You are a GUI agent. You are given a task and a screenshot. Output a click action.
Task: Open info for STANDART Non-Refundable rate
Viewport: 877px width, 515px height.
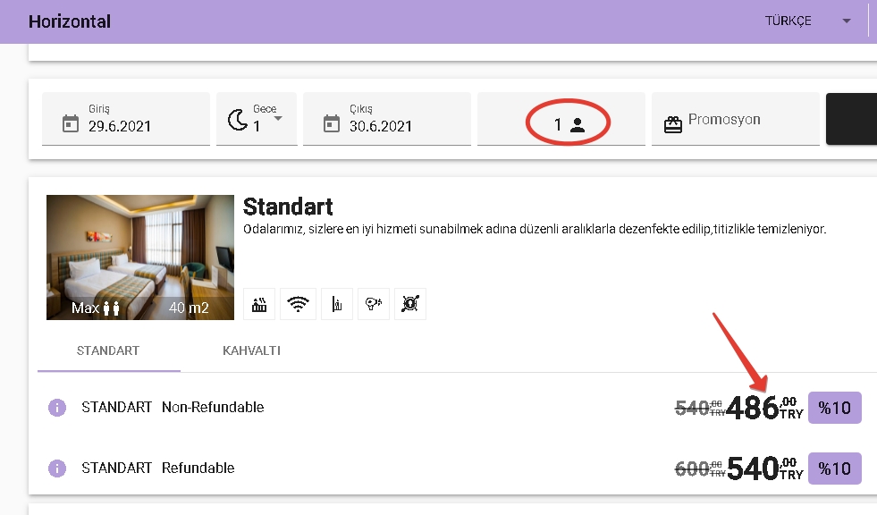pyautogui.click(x=56, y=408)
